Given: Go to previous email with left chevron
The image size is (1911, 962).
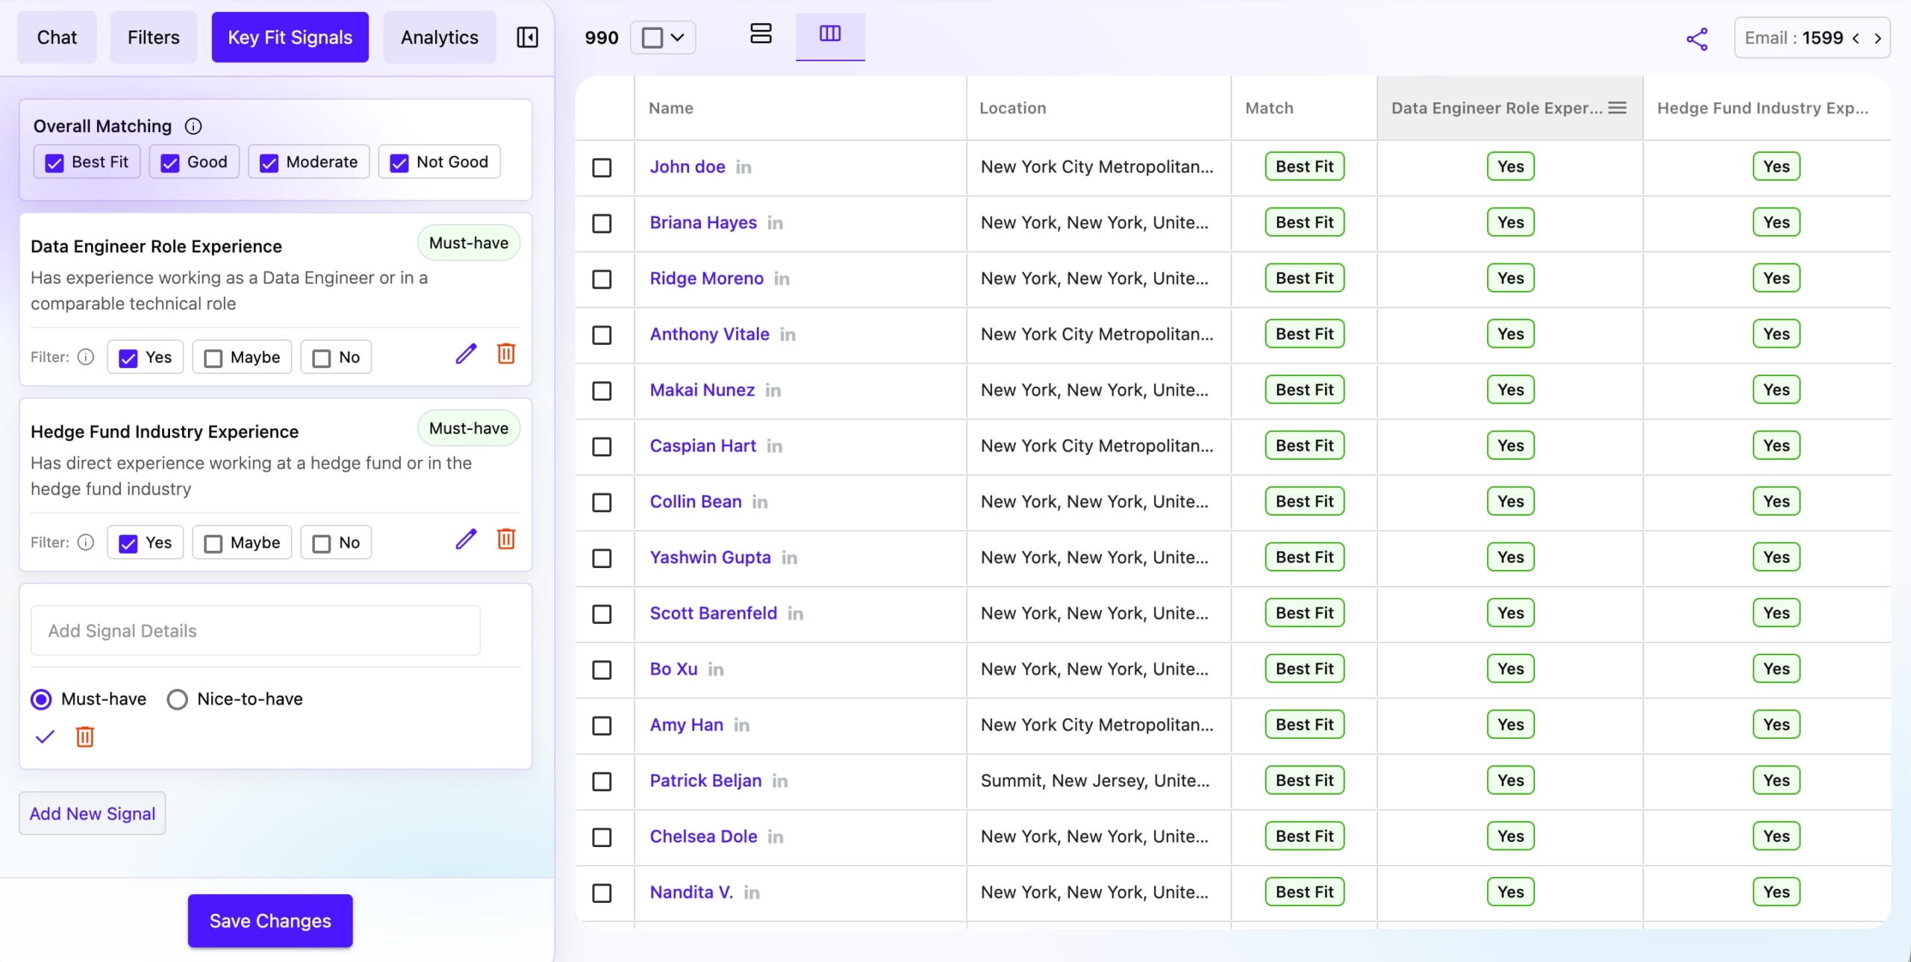Looking at the screenshot, I should pos(1856,38).
